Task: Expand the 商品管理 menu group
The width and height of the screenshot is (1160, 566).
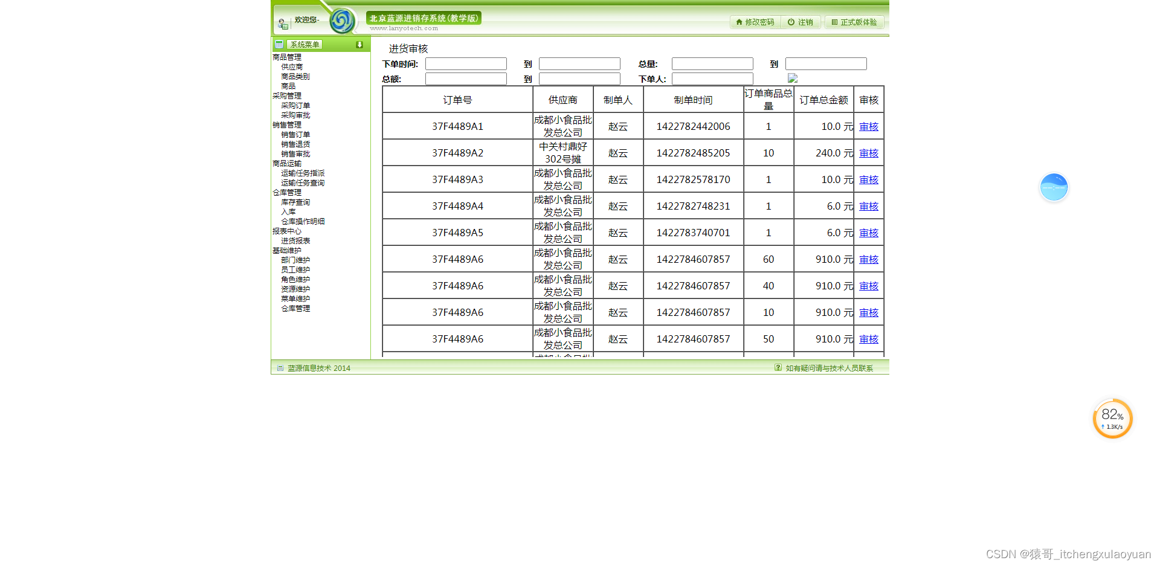Action: click(287, 57)
